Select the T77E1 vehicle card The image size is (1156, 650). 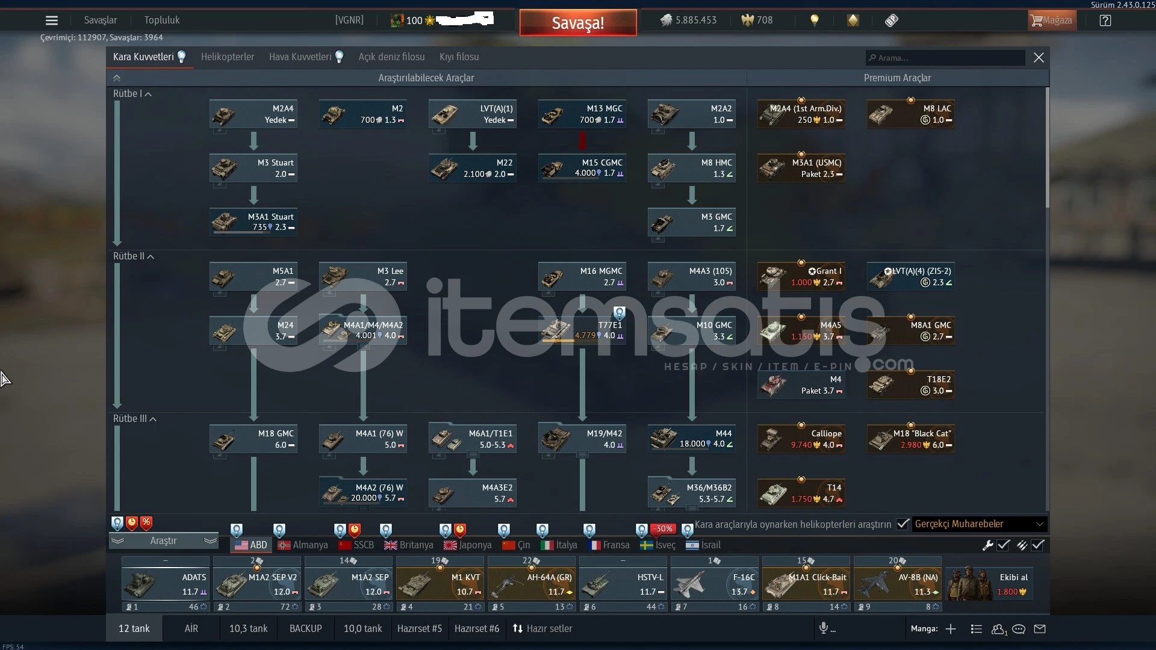tap(582, 330)
